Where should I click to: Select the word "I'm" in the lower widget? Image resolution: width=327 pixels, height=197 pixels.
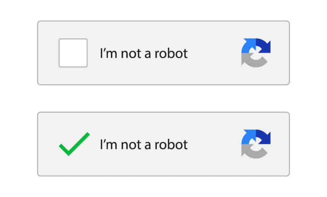point(109,145)
